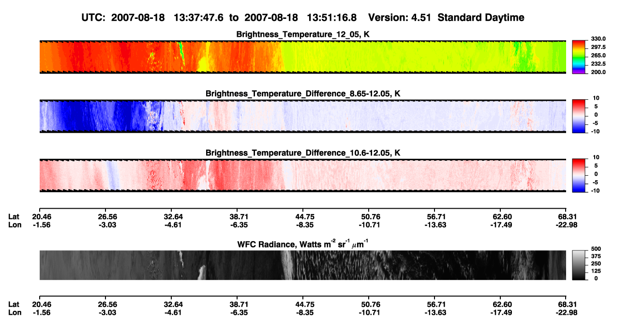Click the 250 tick on WFC colorbar

pyautogui.click(x=596, y=264)
